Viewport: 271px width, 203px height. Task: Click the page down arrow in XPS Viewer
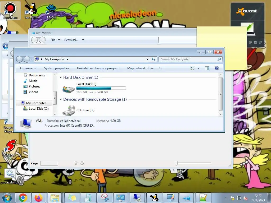coord(82,163)
